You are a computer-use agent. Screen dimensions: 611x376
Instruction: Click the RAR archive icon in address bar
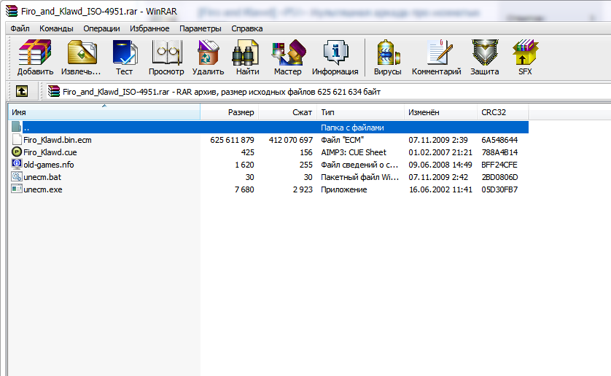(x=54, y=92)
